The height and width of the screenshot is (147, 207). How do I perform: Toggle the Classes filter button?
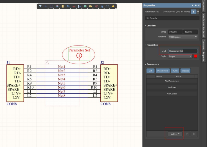185,71
